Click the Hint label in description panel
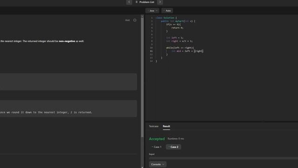Screen dimensions: 298x168 (x=127, y=20)
